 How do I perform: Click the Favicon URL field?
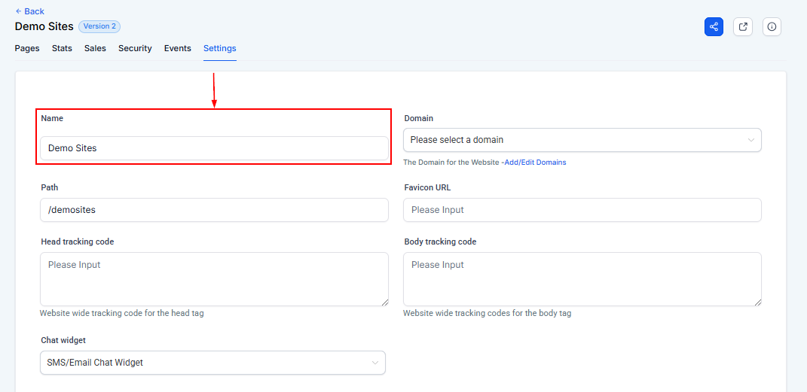pos(582,210)
